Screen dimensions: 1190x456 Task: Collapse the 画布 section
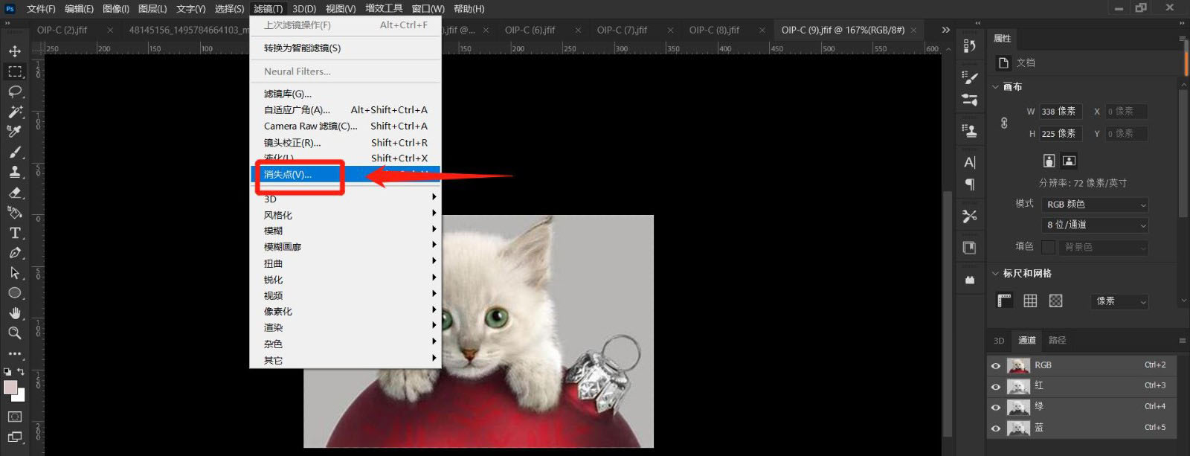(995, 87)
